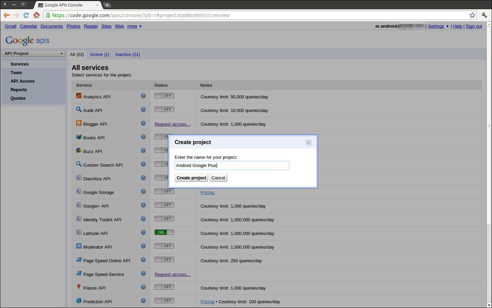Click the Blogger API service icon
The height and width of the screenshot is (308, 492).
click(79, 123)
